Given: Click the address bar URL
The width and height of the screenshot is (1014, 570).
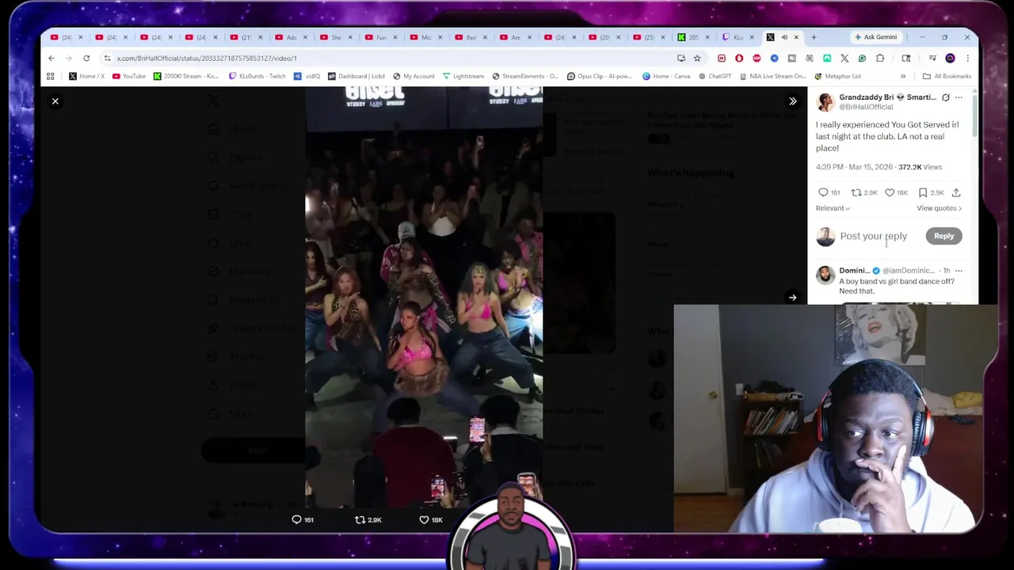Looking at the screenshot, I should (x=207, y=58).
